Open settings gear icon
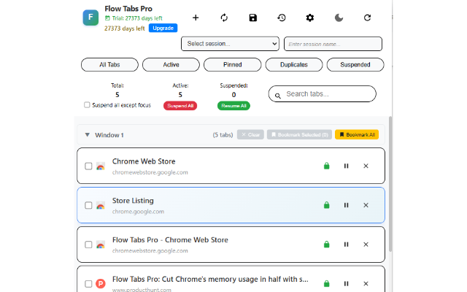This screenshot has width=467, height=292. point(310,18)
